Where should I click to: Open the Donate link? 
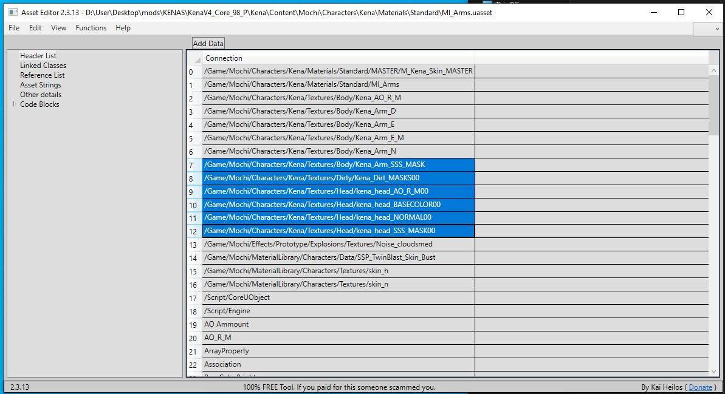tap(701, 387)
